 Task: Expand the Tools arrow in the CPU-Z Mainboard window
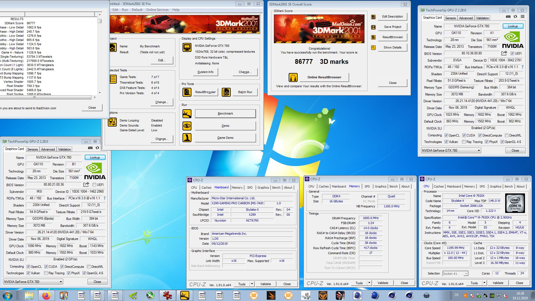pos(252,284)
